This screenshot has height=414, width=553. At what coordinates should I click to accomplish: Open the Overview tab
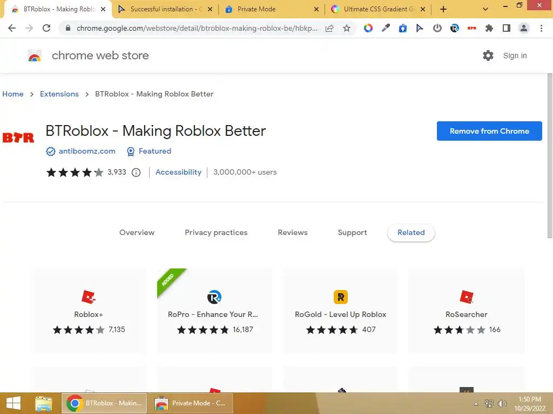coord(137,232)
